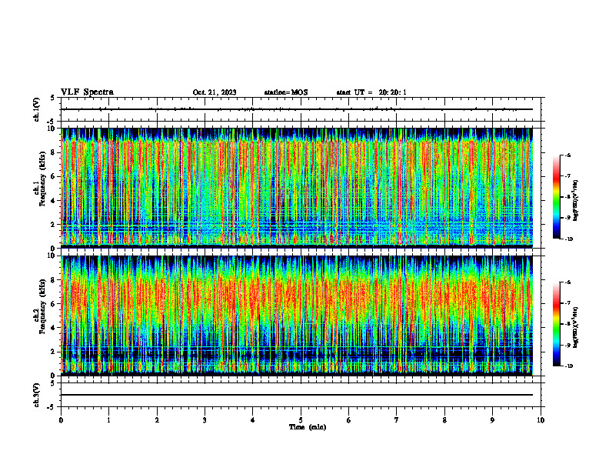Click inside the ch.1 spectrogram panel
609x471 pixels.
(x=297, y=188)
